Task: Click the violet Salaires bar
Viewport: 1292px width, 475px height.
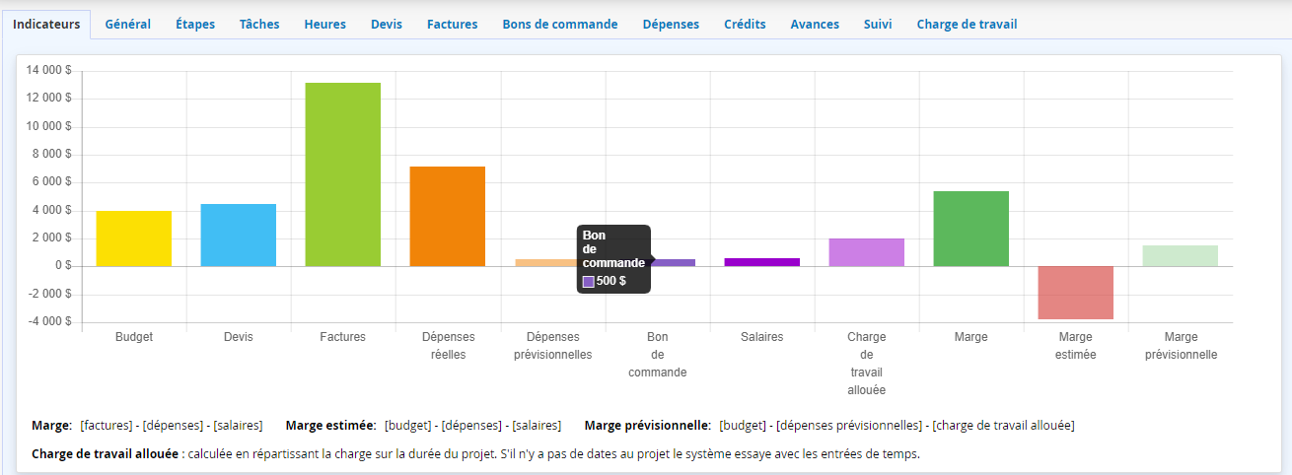Action: 761,262
